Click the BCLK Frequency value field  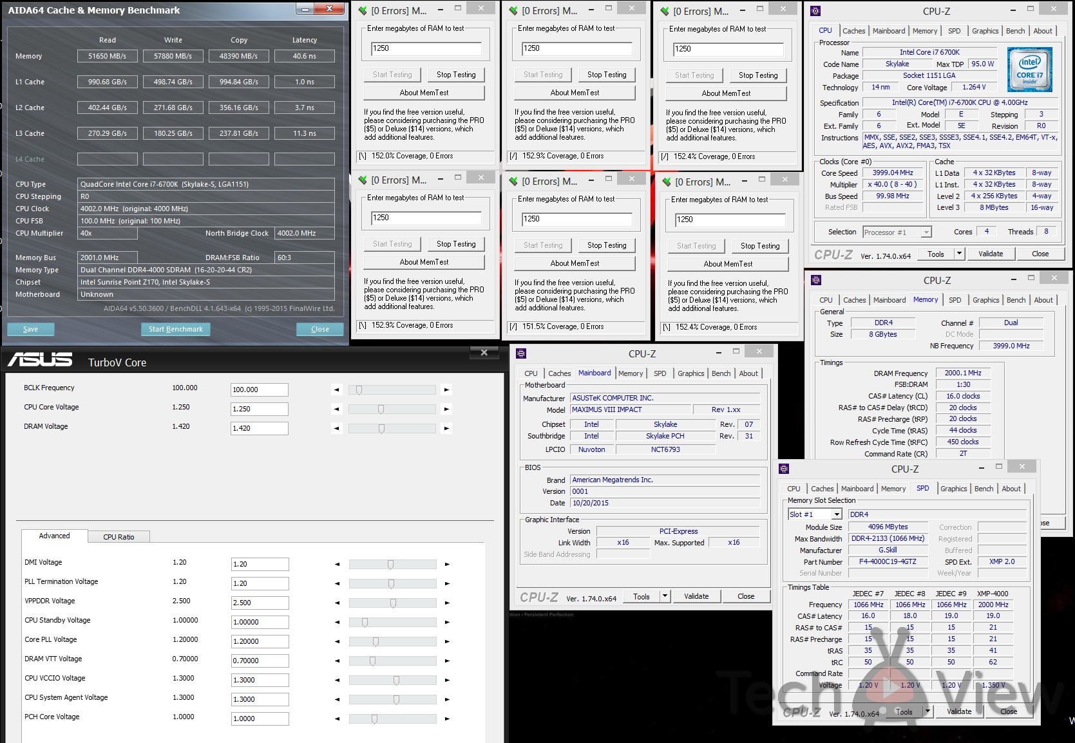pos(260,390)
